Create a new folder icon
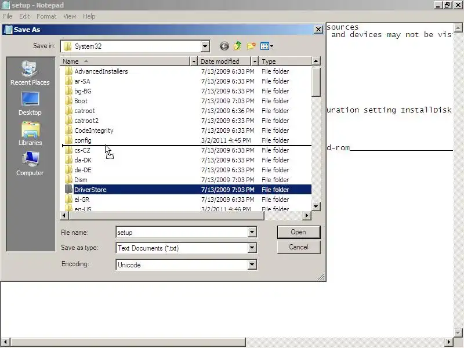Image resolution: width=464 pixels, height=348 pixels. pyautogui.click(x=251, y=46)
